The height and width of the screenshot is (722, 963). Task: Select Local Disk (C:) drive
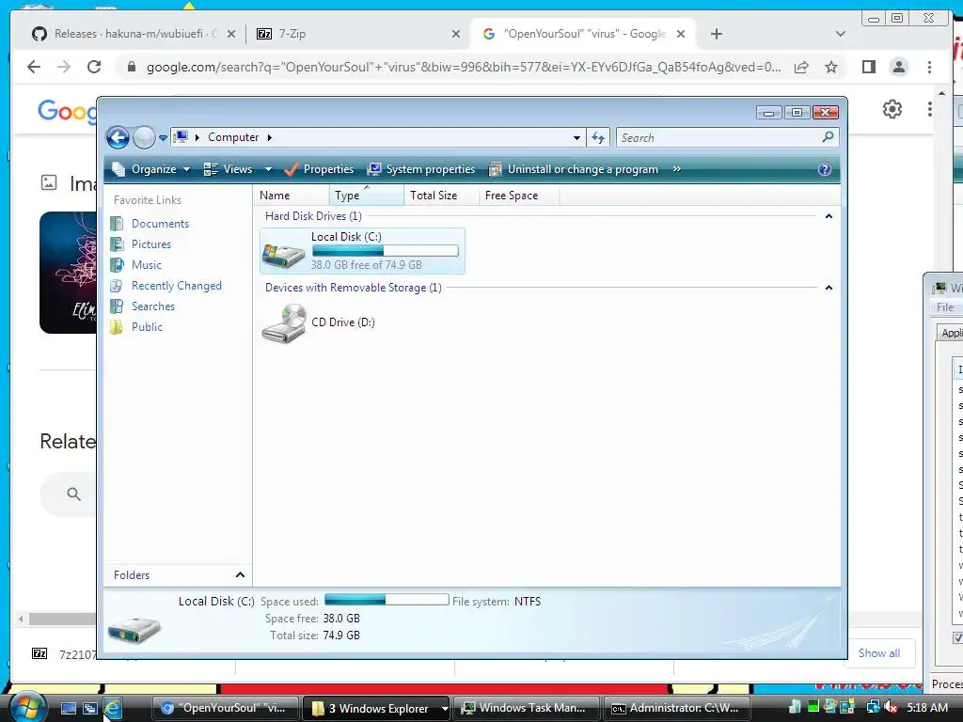362,250
